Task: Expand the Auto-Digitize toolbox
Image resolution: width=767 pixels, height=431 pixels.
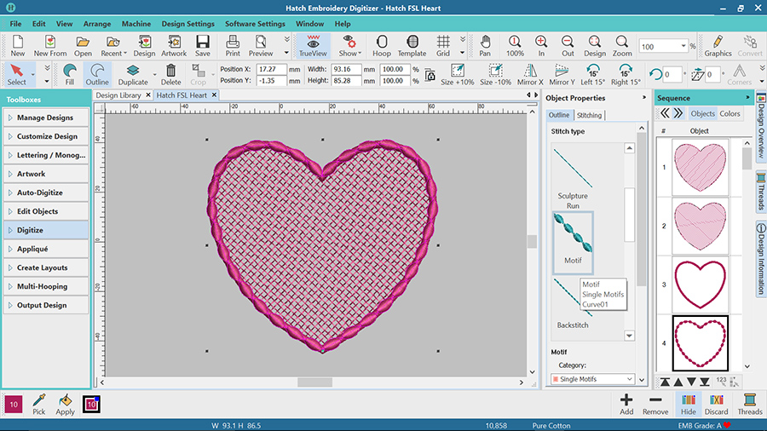Action: 46,193
